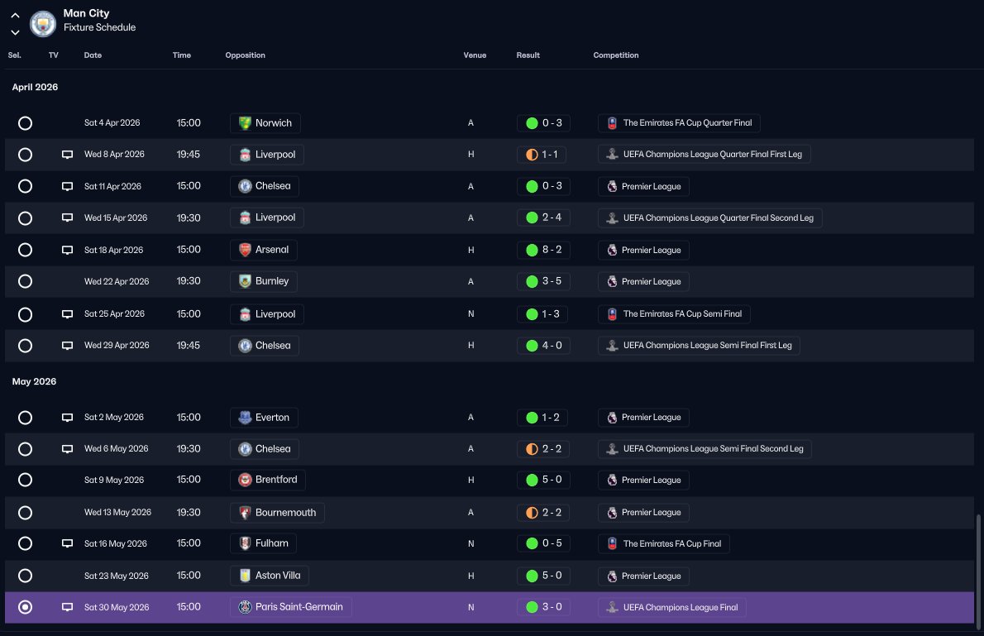984x636 pixels.
Task: Select radio button for Sat 2 May Everton
Action: (25, 418)
